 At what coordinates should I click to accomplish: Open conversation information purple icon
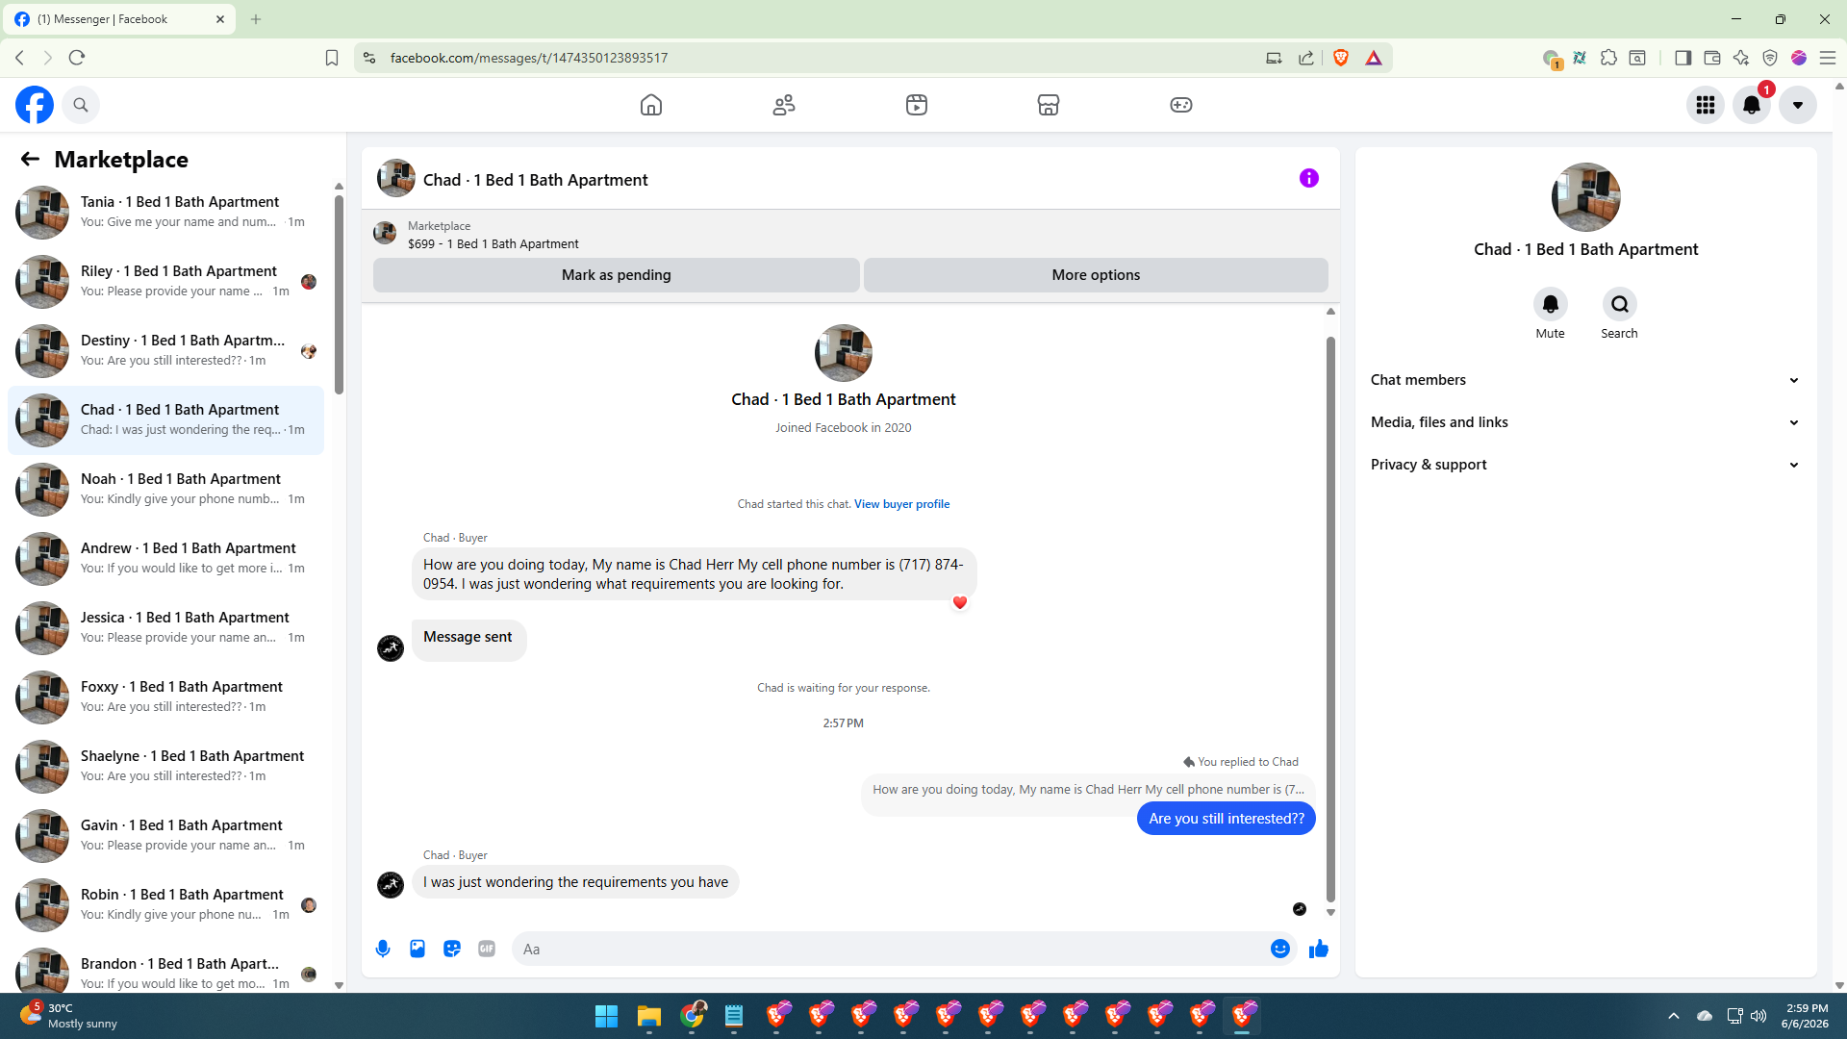(x=1309, y=178)
